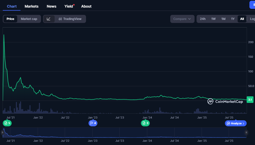Click the 3.1 current price label
The width and height of the screenshot is (255, 145).
pos(250,100)
